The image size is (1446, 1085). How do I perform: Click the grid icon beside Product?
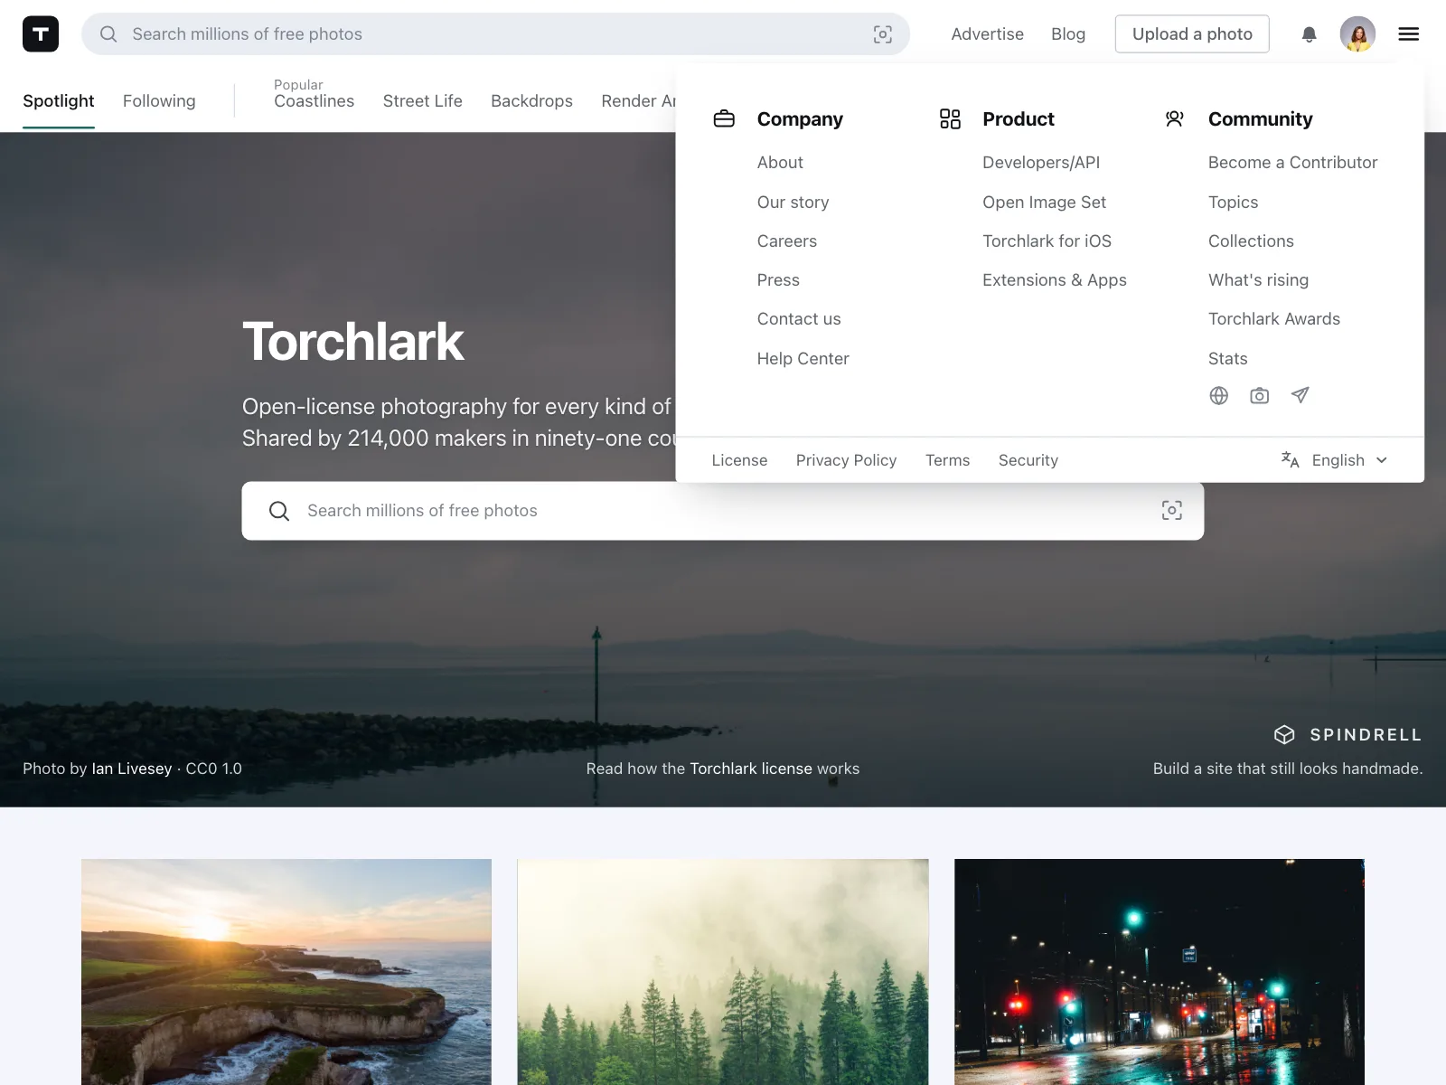click(x=950, y=118)
